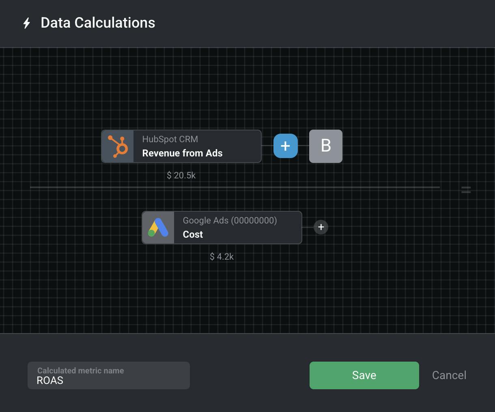Click the $ 20.5k numerator value
The width and height of the screenshot is (495, 412).
click(x=181, y=176)
